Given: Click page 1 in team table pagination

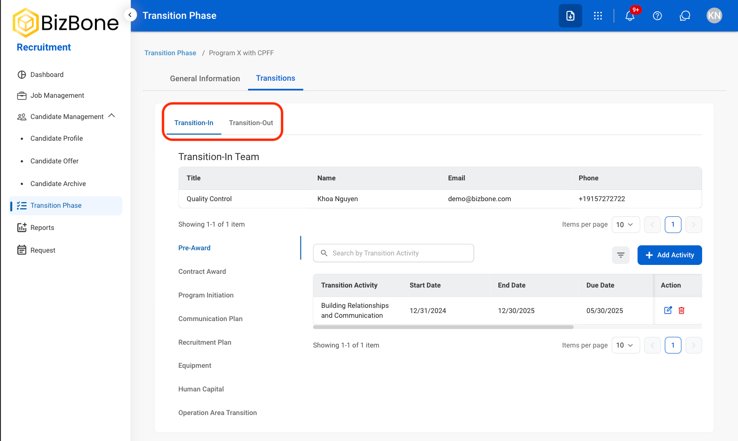Looking at the screenshot, I should click(673, 225).
